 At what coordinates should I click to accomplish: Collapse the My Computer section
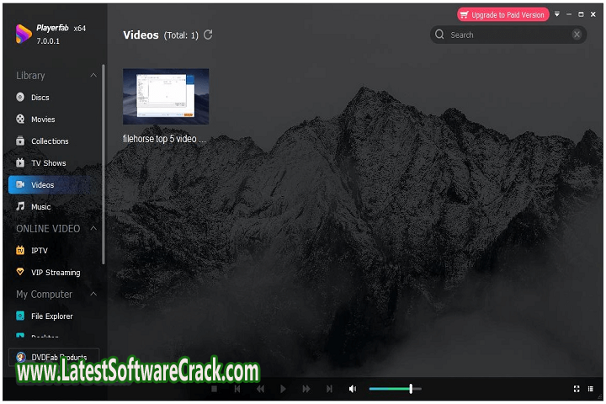tap(93, 294)
